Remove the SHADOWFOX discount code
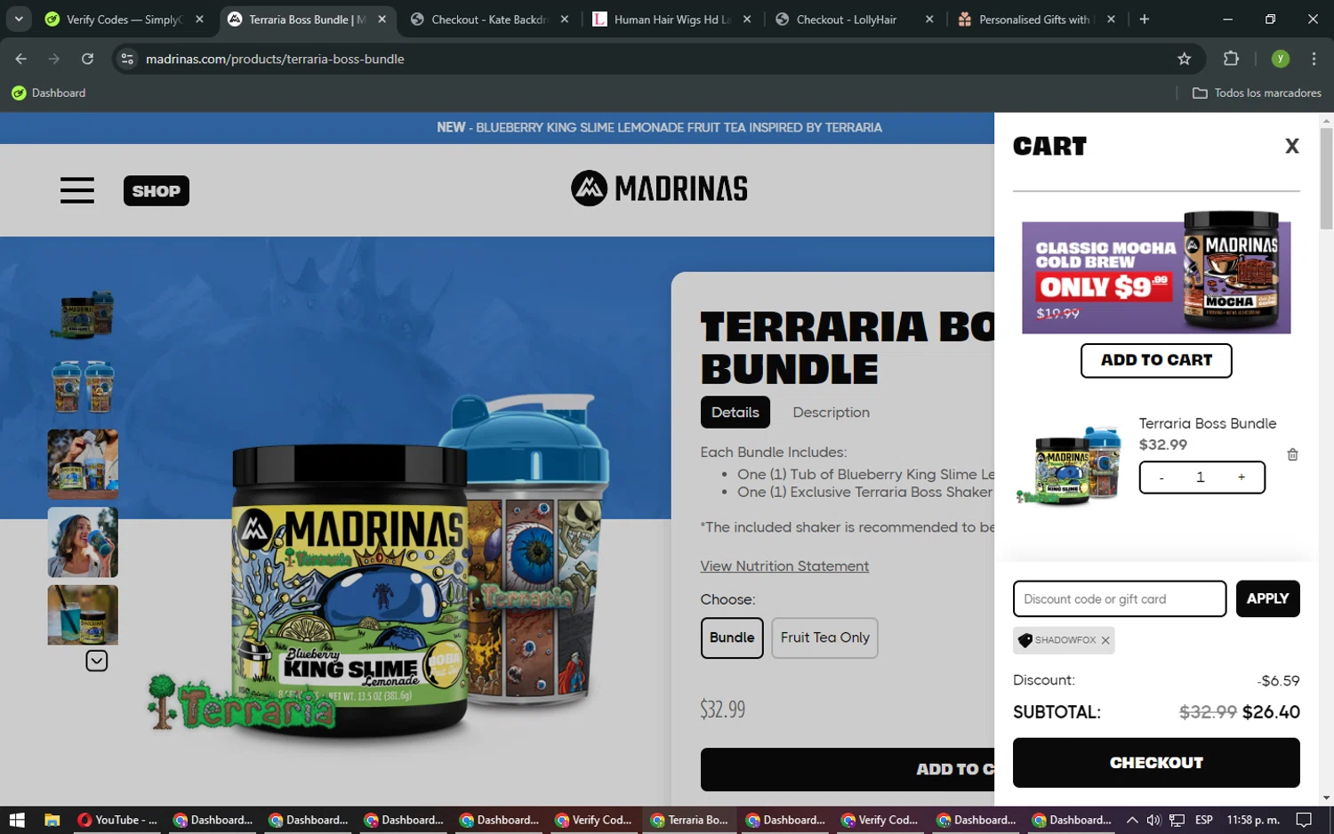 [1105, 640]
